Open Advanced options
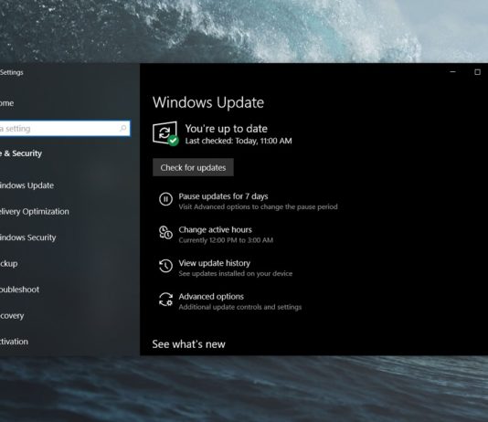 (211, 296)
